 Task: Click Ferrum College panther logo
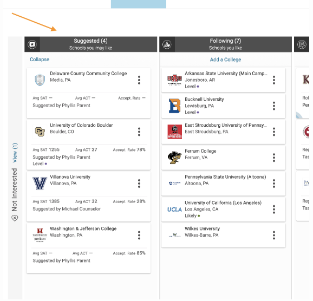point(174,158)
